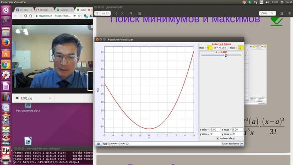The image size is (293, 165).
Task: Switch to Facebook tab in Chrome
Action: pos(24,10)
